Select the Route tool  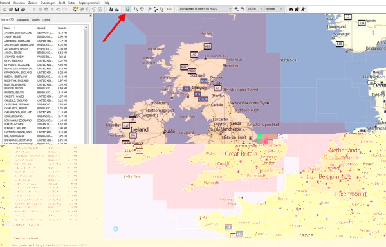coord(156,10)
